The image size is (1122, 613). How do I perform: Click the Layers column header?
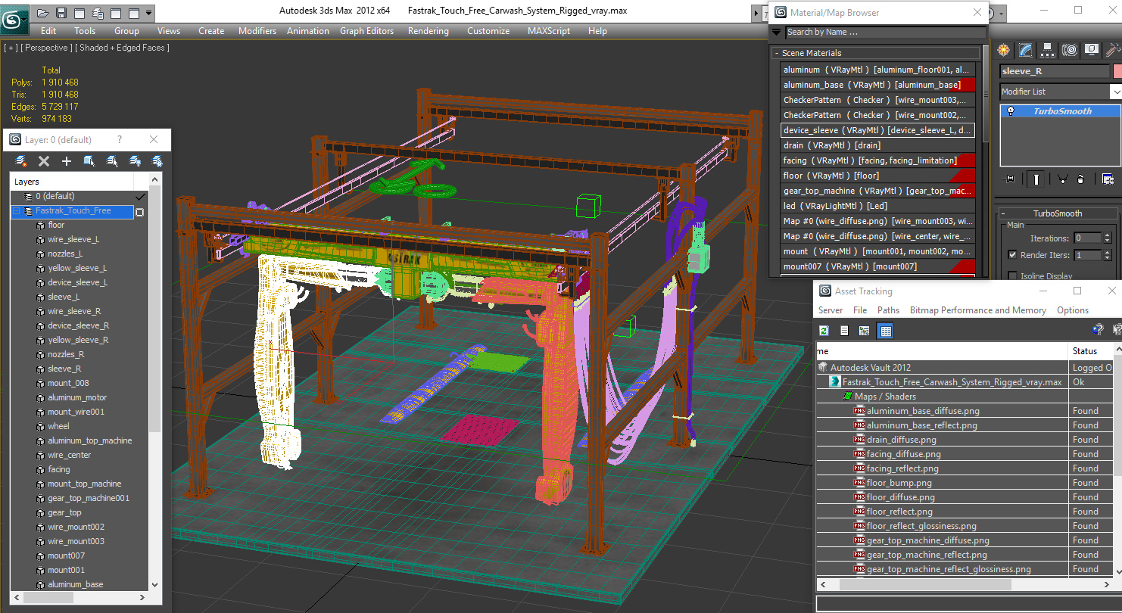[73, 182]
